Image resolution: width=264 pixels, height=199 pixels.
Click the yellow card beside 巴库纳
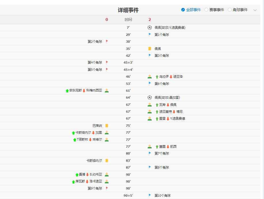(x=107, y=126)
